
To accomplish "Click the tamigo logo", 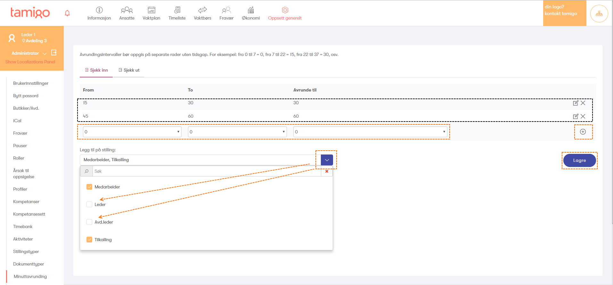I will coord(30,13).
